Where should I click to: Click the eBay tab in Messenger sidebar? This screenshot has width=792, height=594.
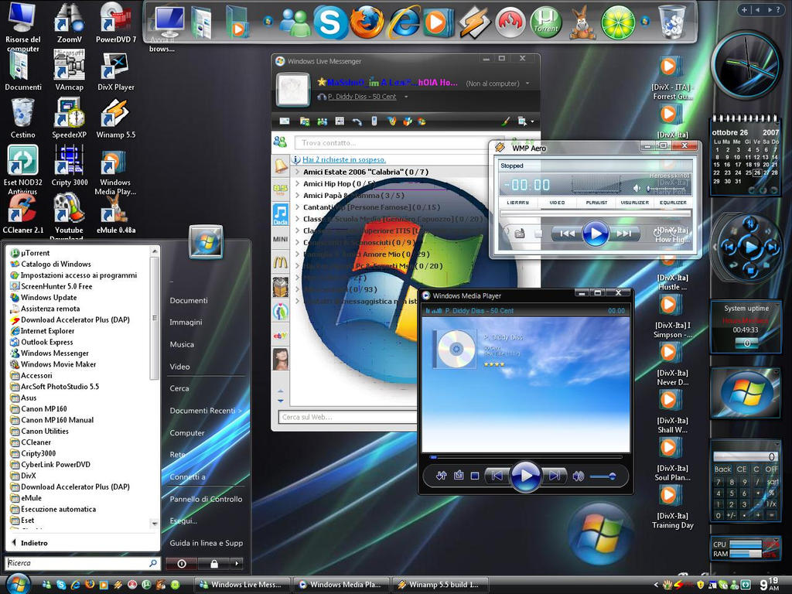pos(280,336)
